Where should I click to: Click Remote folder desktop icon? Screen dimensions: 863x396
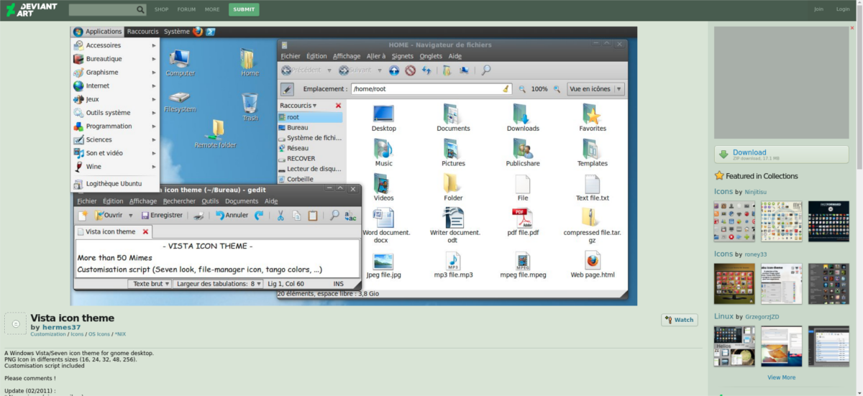215,134
